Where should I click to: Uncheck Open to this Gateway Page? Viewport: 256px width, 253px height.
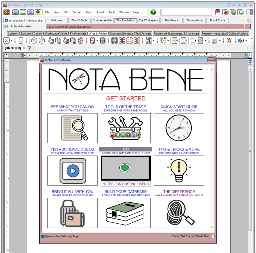[x=43, y=236]
